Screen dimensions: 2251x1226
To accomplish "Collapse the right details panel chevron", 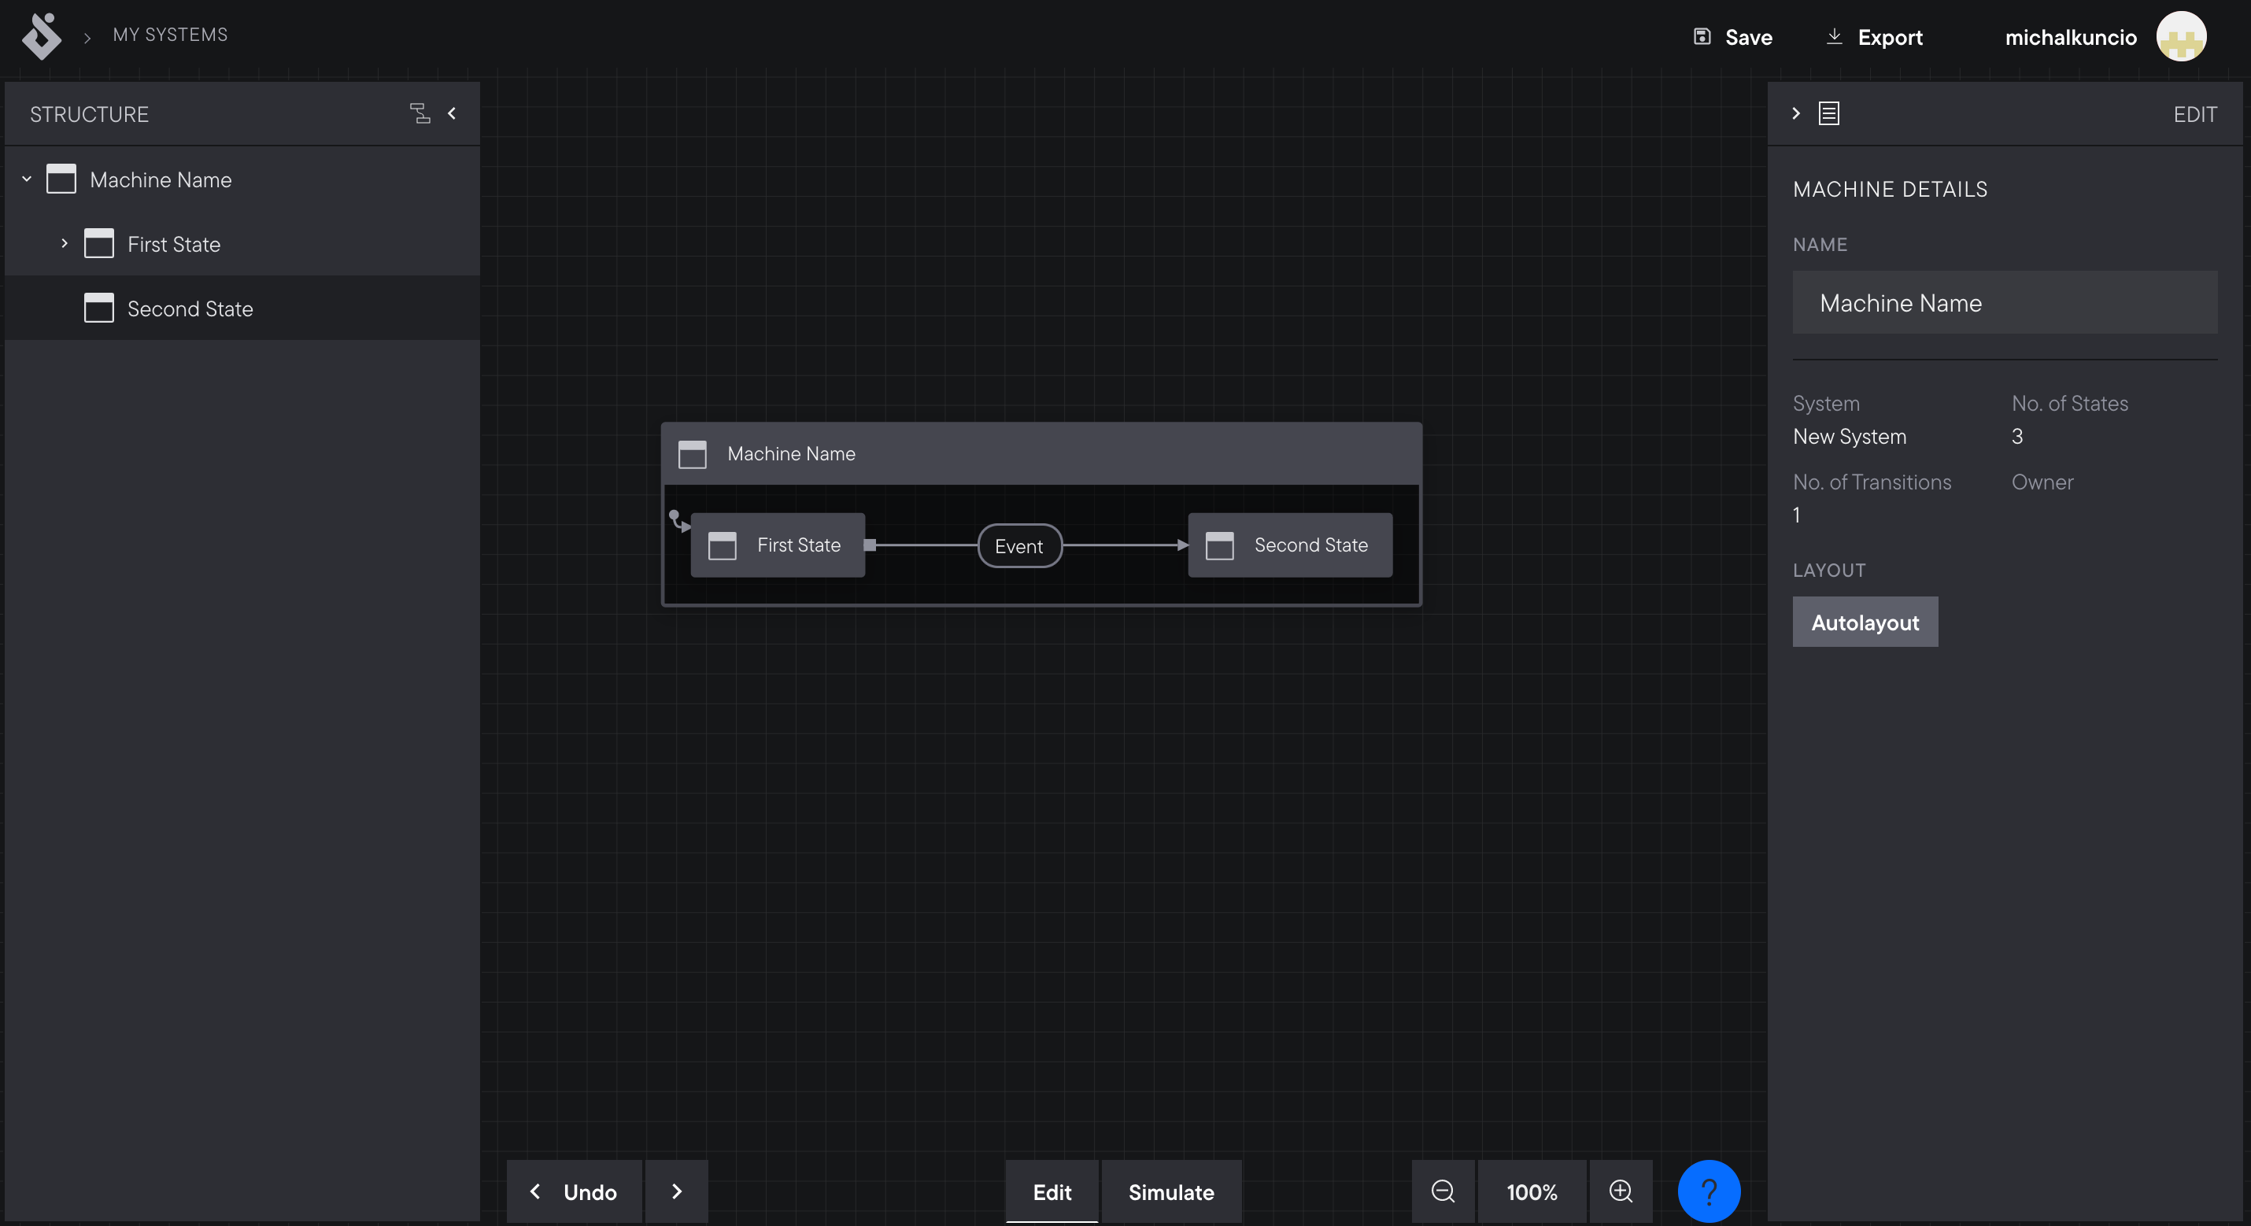I will click(1796, 113).
